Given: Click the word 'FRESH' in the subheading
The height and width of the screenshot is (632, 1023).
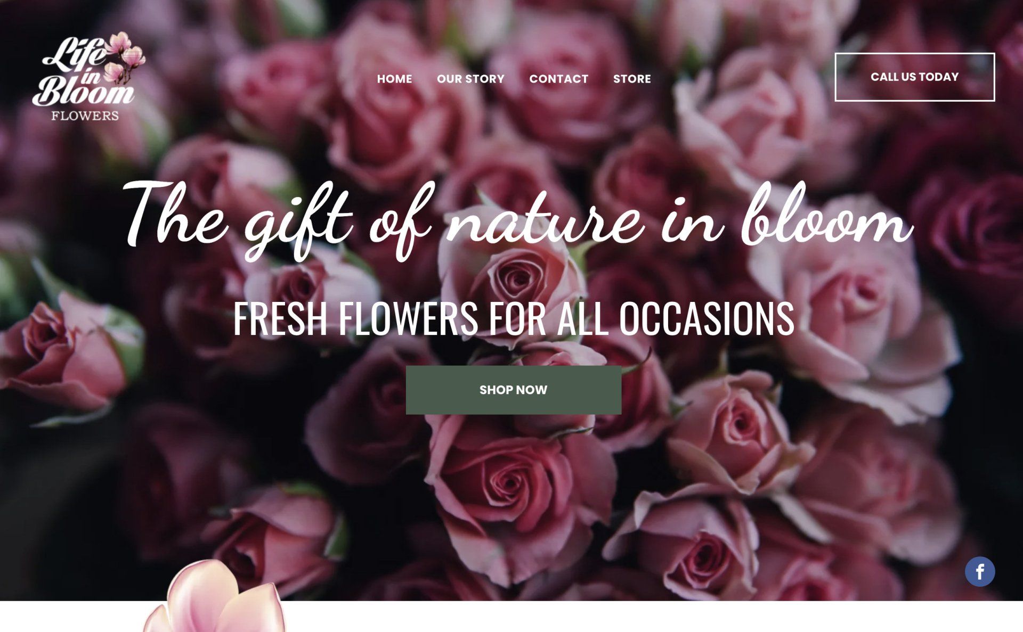Looking at the screenshot, I should (x=280, y=318).
